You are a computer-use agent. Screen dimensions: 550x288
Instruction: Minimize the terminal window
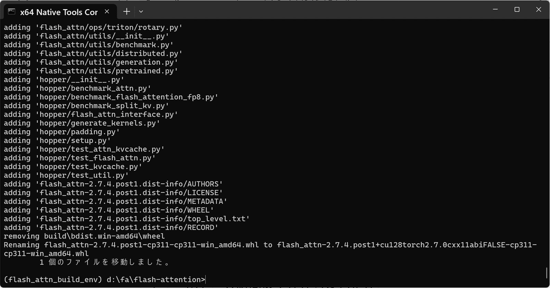click(495, 9)
